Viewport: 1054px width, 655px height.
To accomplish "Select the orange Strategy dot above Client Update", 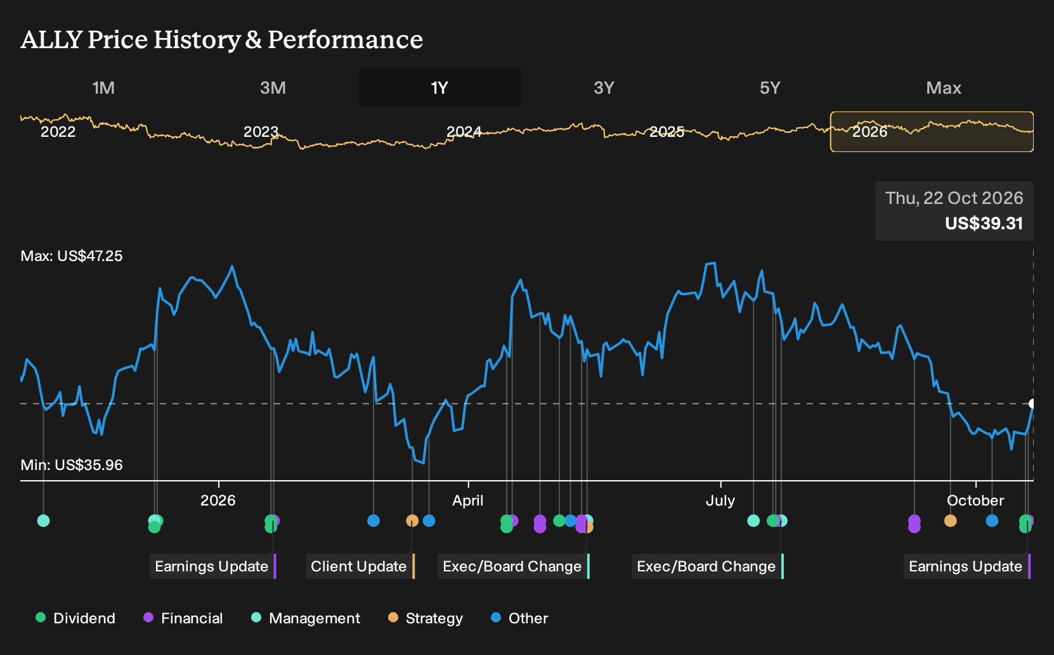I will (x=412, y=521).
